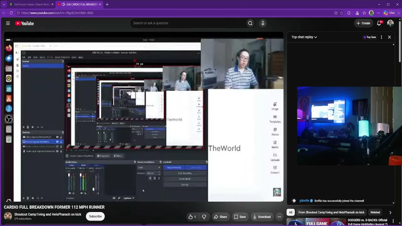Open new browser tab with plus

click(107, 4)
